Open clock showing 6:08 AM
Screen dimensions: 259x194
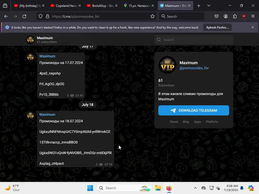(231, 188)
